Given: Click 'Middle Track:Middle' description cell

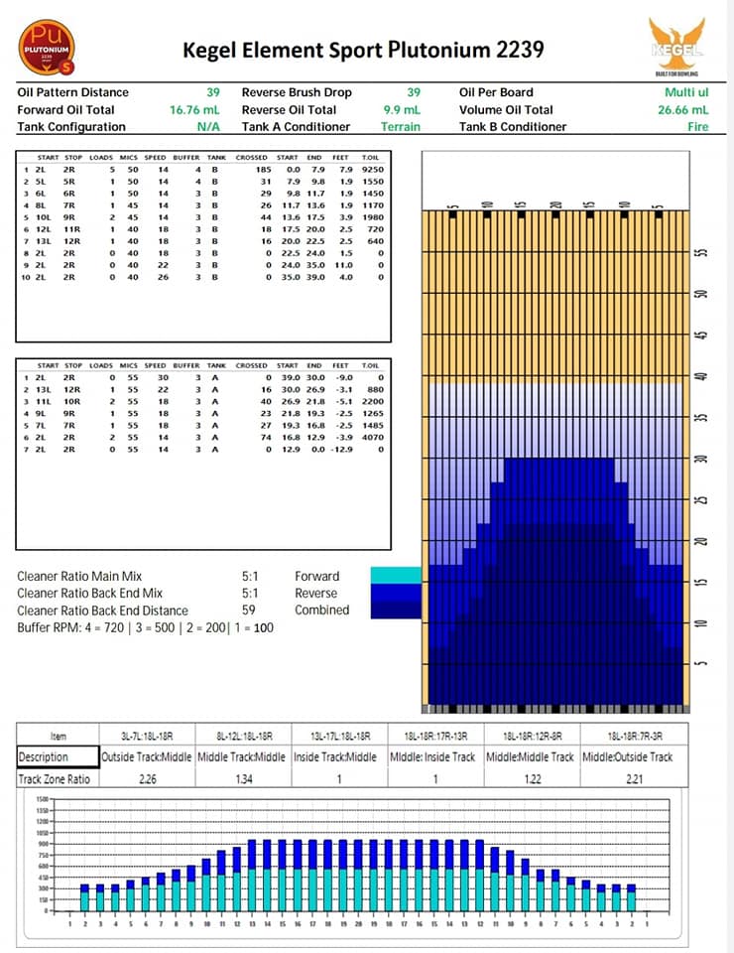Looking at the screenshot, I should pos(242,757).
